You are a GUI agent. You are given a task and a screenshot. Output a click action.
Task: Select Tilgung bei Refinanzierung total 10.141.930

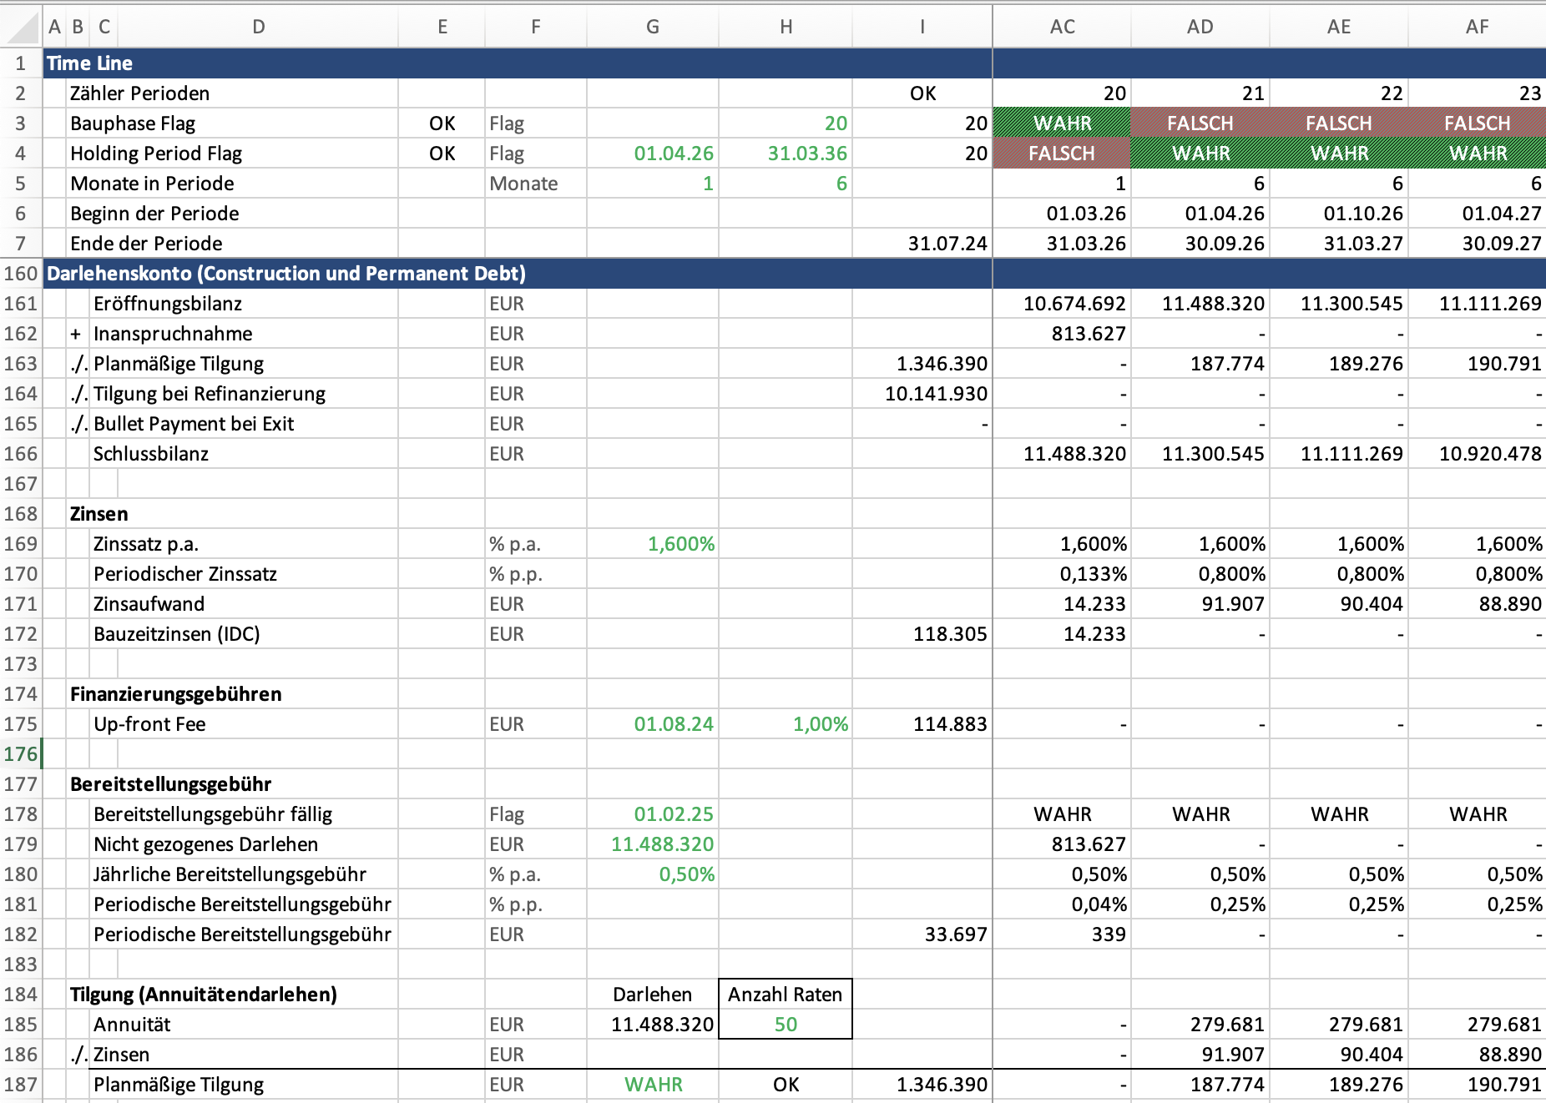(922, 394)
